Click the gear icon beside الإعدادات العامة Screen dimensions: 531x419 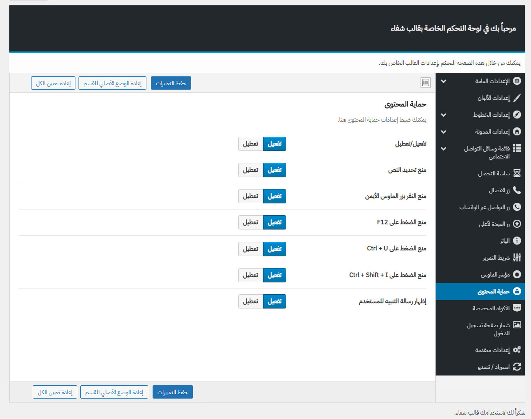point(517,81)
